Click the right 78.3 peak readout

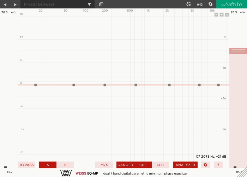pos(234,12)
